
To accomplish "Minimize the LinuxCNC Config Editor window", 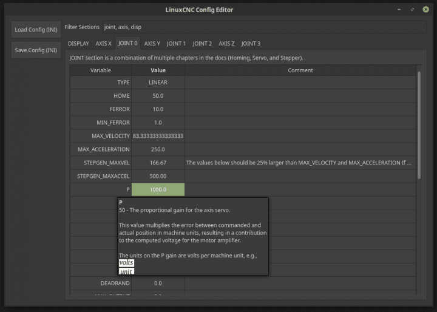I will point(399,10).
